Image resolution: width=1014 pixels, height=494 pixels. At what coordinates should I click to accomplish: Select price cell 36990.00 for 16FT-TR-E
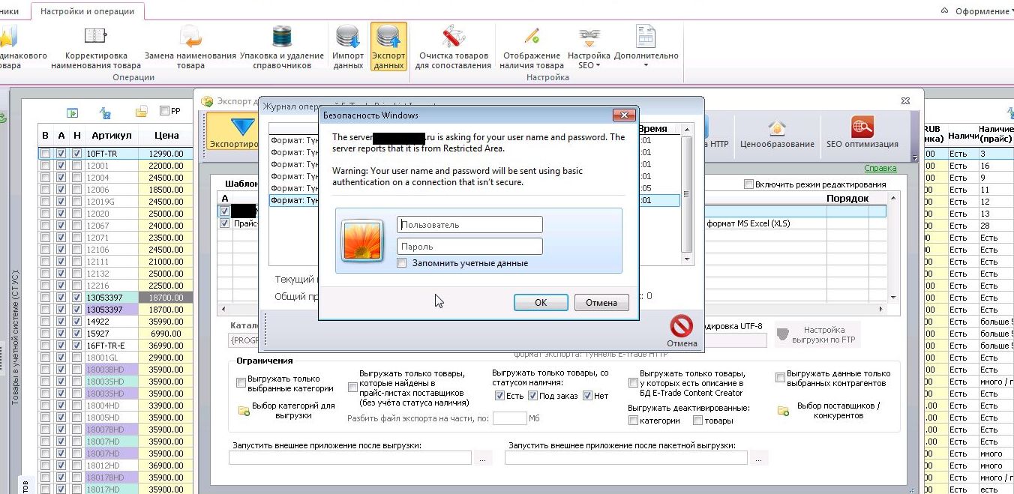166,346
